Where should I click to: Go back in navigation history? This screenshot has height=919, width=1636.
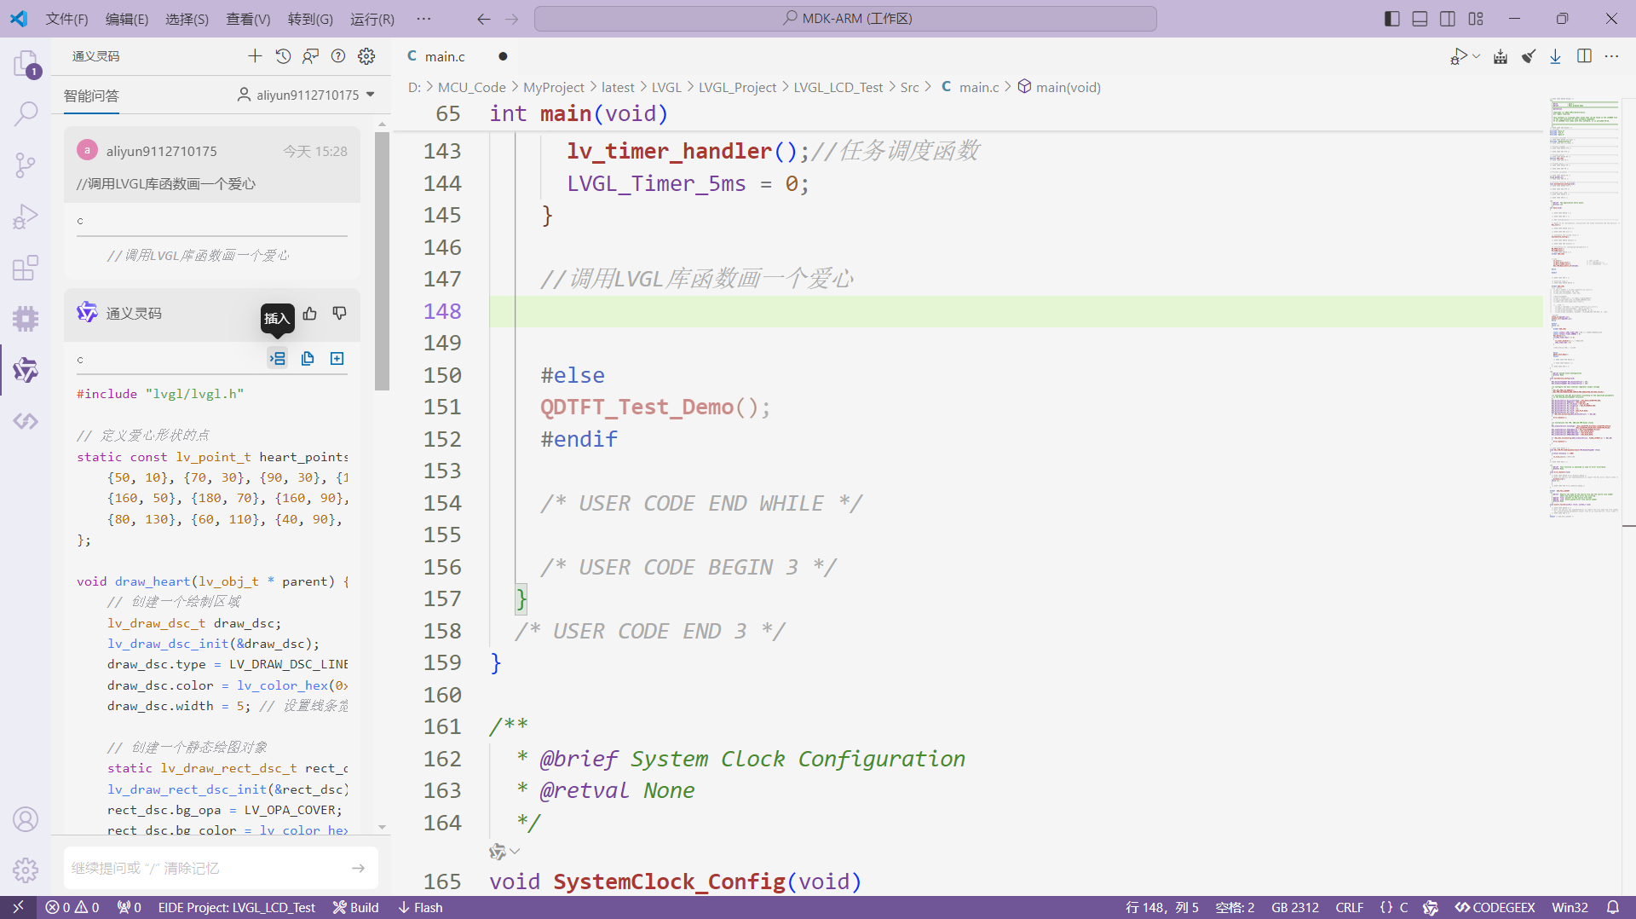[484, 19]
